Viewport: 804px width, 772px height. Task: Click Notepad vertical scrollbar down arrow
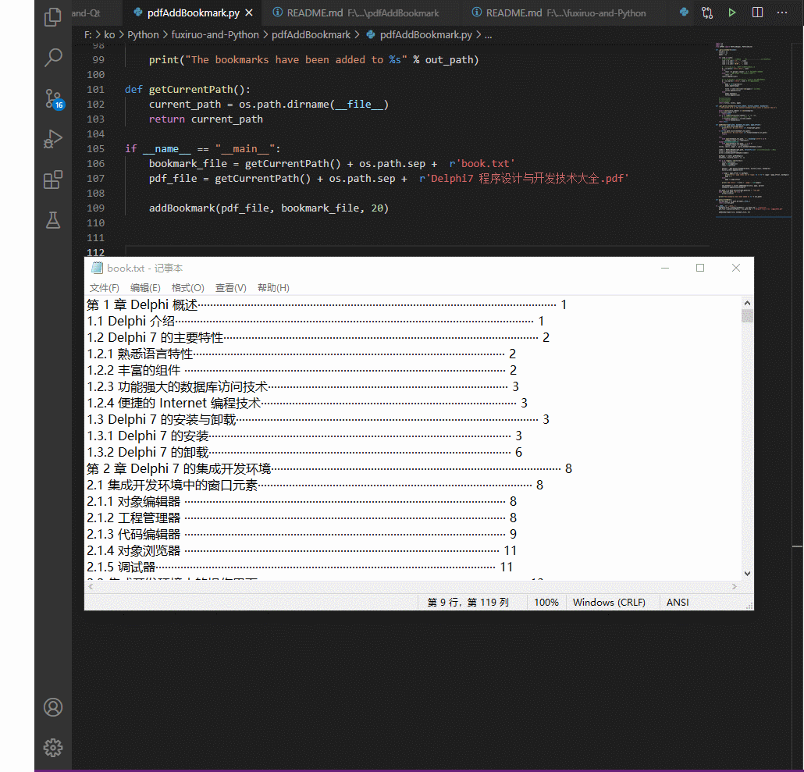click(x=747, y=574)
